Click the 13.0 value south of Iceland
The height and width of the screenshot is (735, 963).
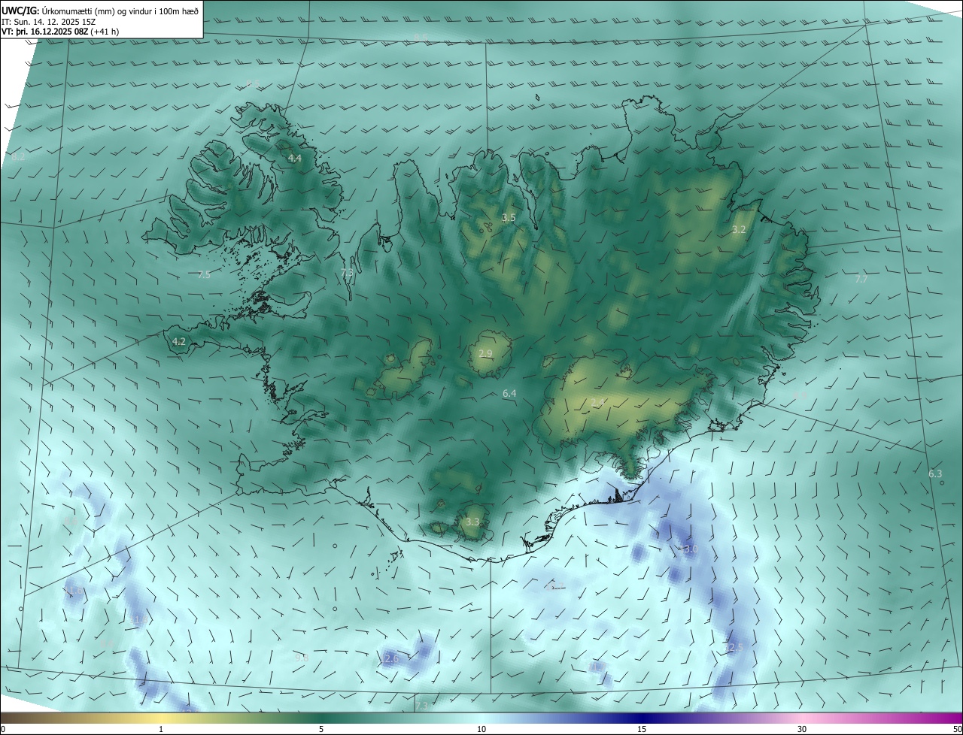(x=688, y=549)
